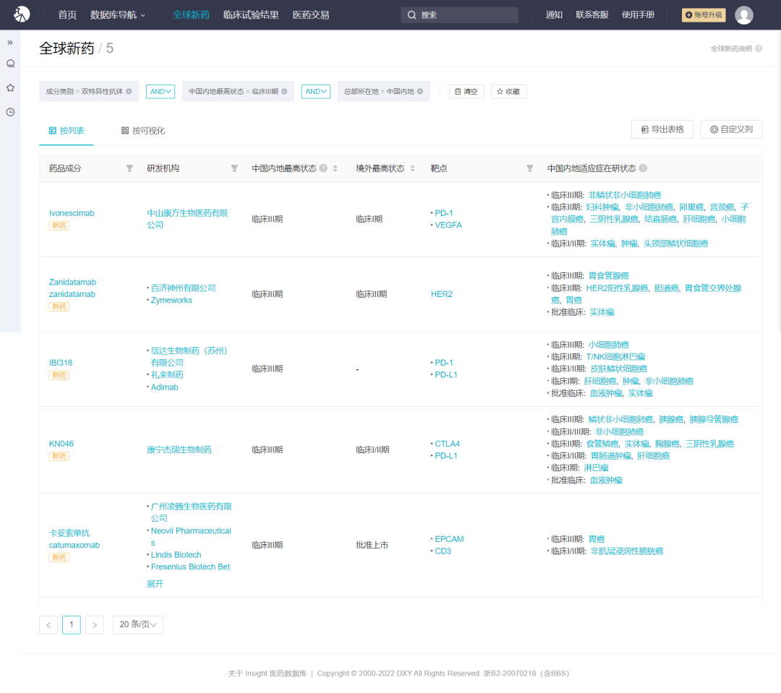Filter the 靶点 column

pos(530,168)
